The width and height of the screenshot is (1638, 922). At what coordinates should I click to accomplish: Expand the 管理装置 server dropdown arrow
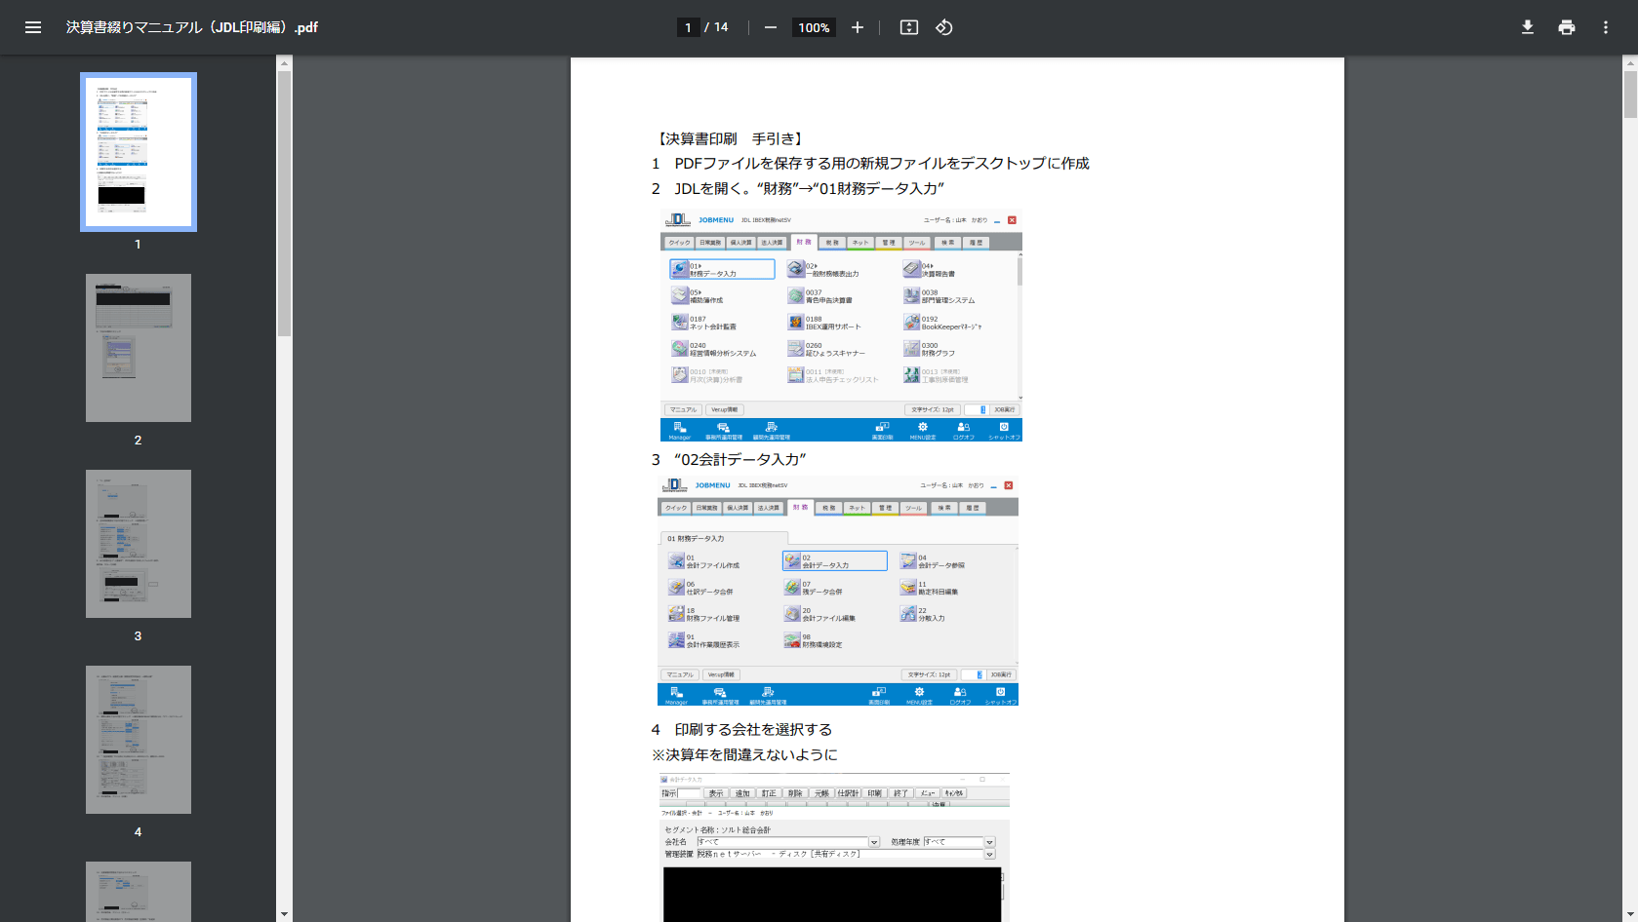pos(988,854)
